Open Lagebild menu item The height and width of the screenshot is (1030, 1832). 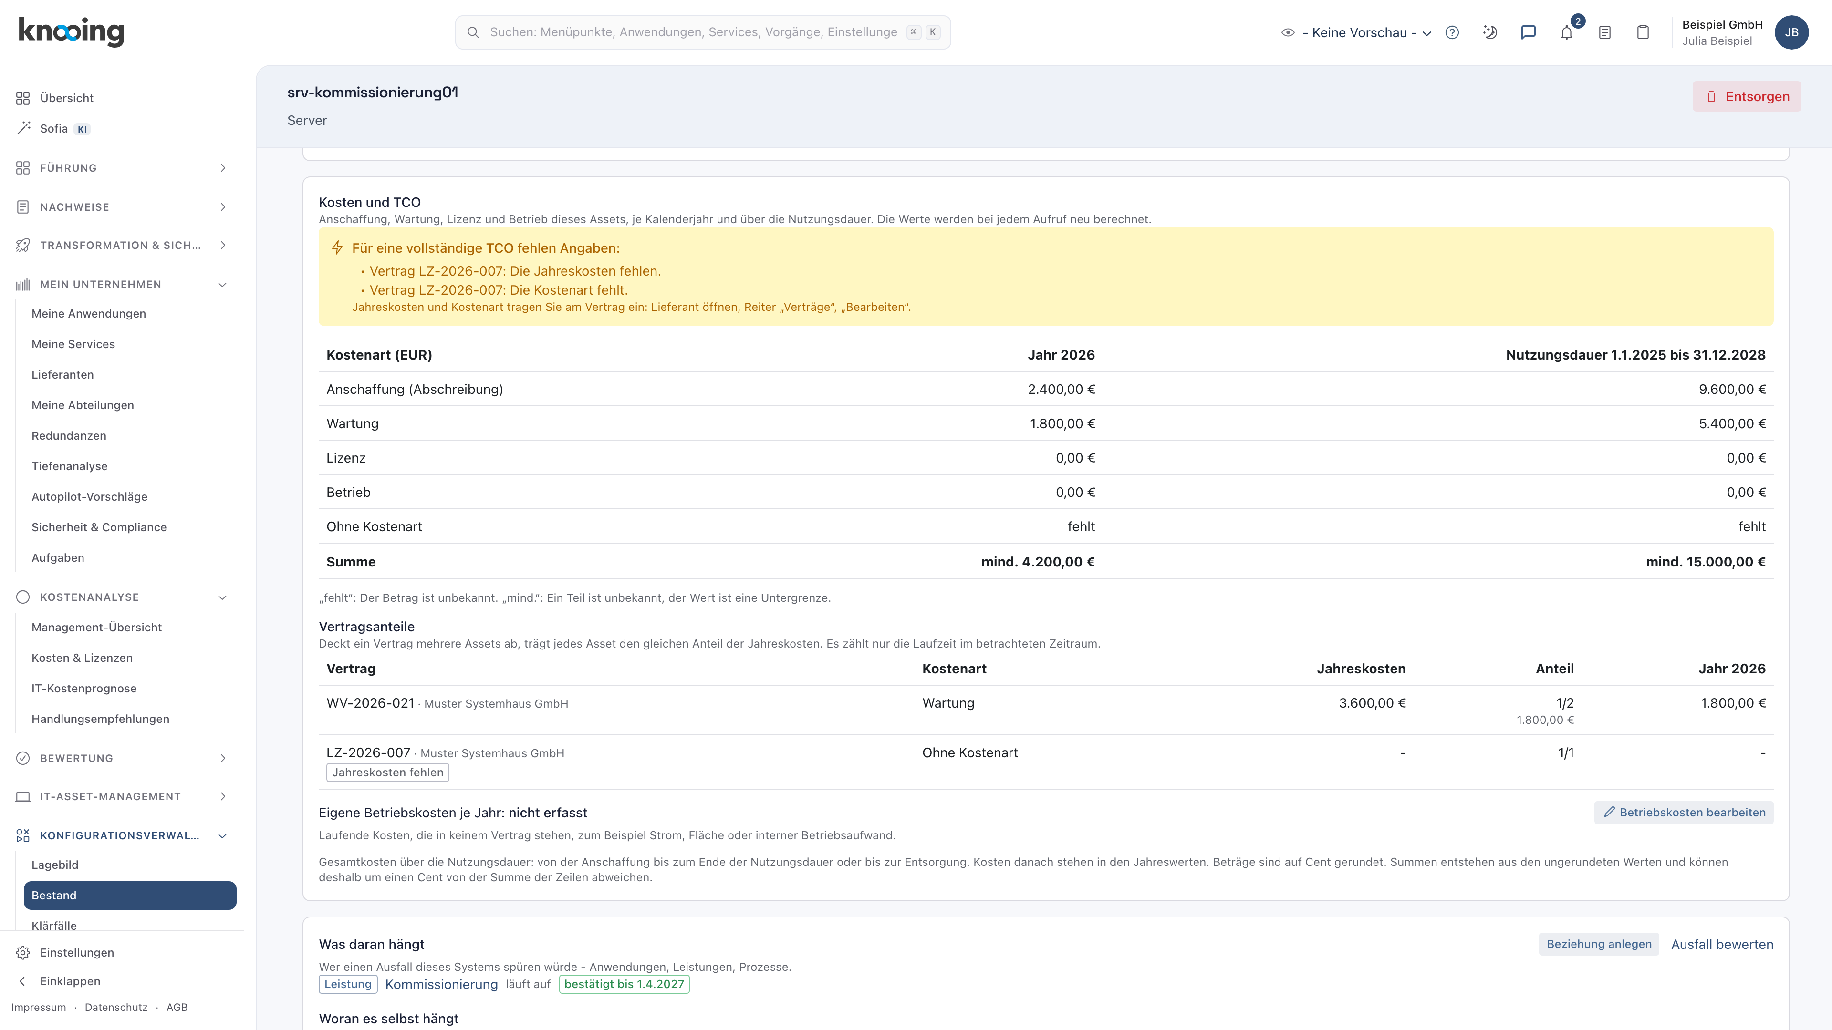point(55,865)
